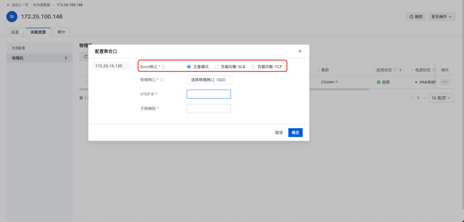
Task: Confirm the dialog with 确定
Action: pyautogui.click(x=295, y=133)
